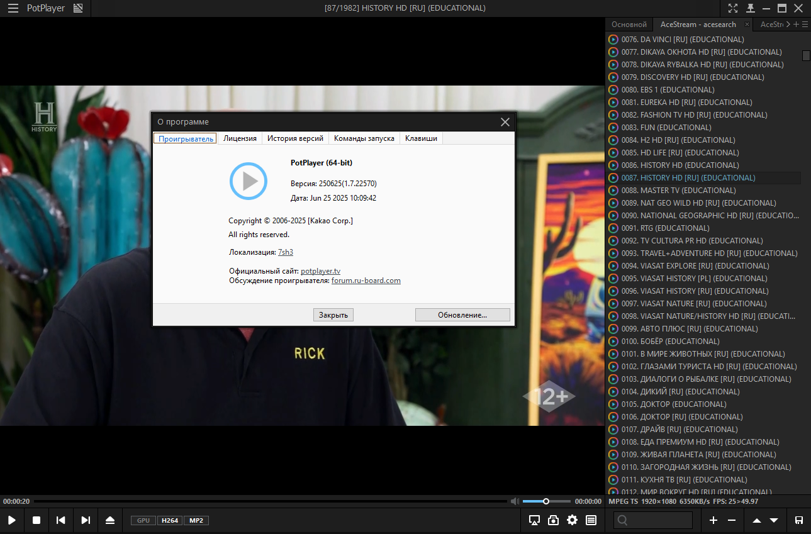Switch to fullscreen with the expand arrows icon
The width and height of the screenshot is (811, 534).
(733, 8)
